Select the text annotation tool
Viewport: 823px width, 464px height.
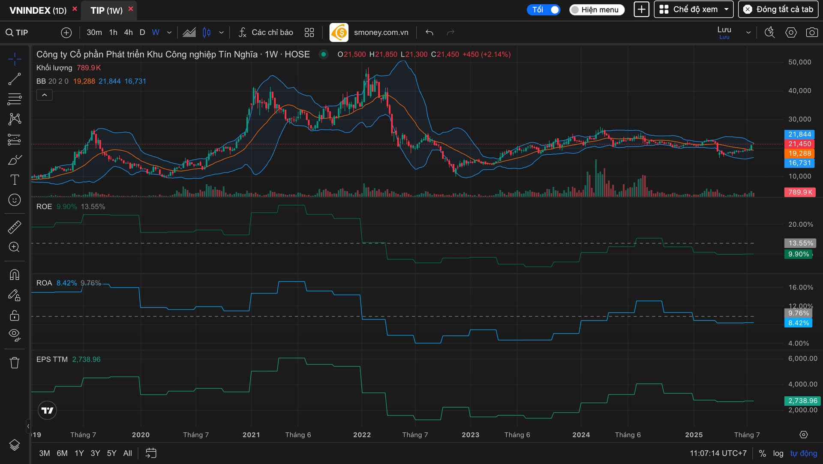[15, 180]
